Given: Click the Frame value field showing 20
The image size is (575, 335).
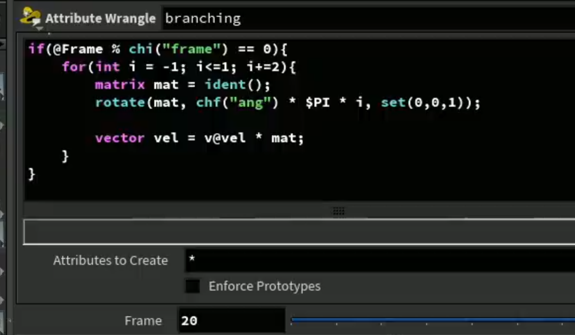Looking at the screenshot, I should pyautogui.click(x=231, y=321).
